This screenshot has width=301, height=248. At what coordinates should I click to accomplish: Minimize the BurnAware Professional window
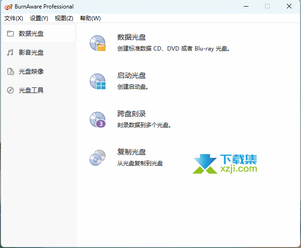(246, 6)
